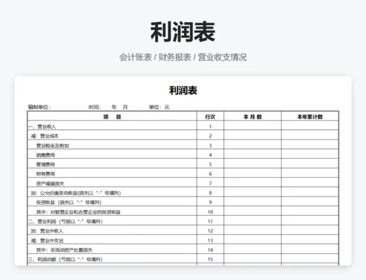The height and width of the screenshot is (280, 366).
Task: Select the 编制单位 label
Action: 39,107
